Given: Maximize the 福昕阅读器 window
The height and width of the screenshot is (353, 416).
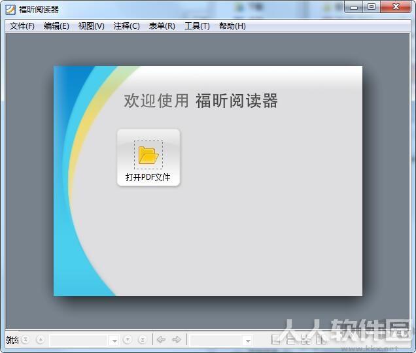Looking at the screenshot, I should 371,7.
